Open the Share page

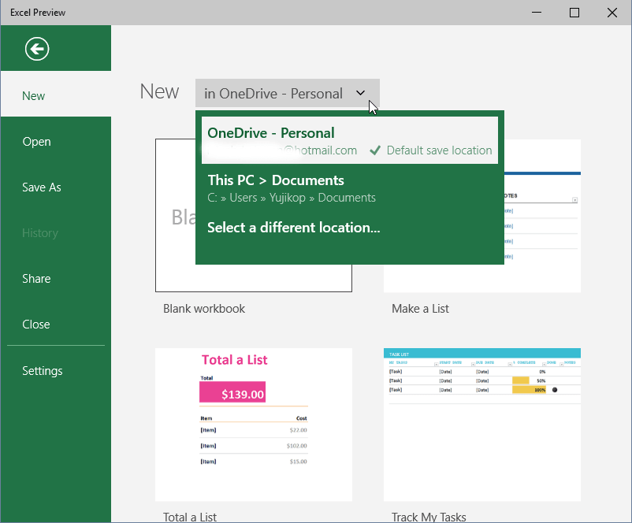point(36,279)
